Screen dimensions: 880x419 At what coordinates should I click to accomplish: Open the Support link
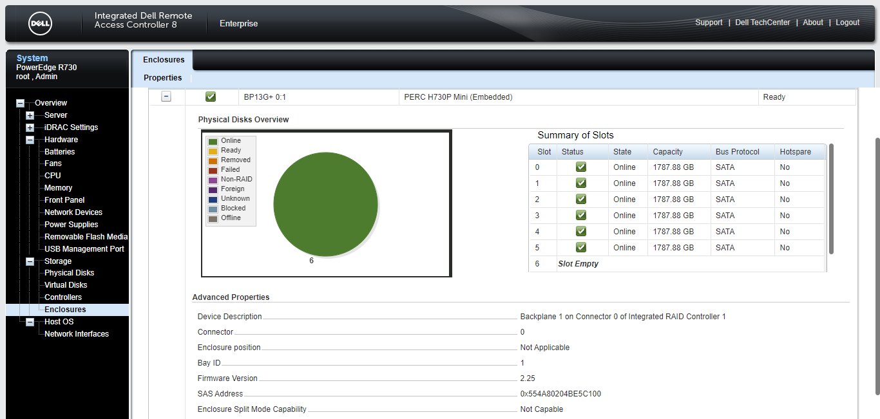(x=709, y=23)
